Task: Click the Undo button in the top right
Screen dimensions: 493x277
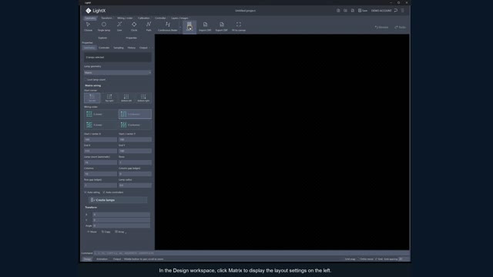Action: (382, 28)
